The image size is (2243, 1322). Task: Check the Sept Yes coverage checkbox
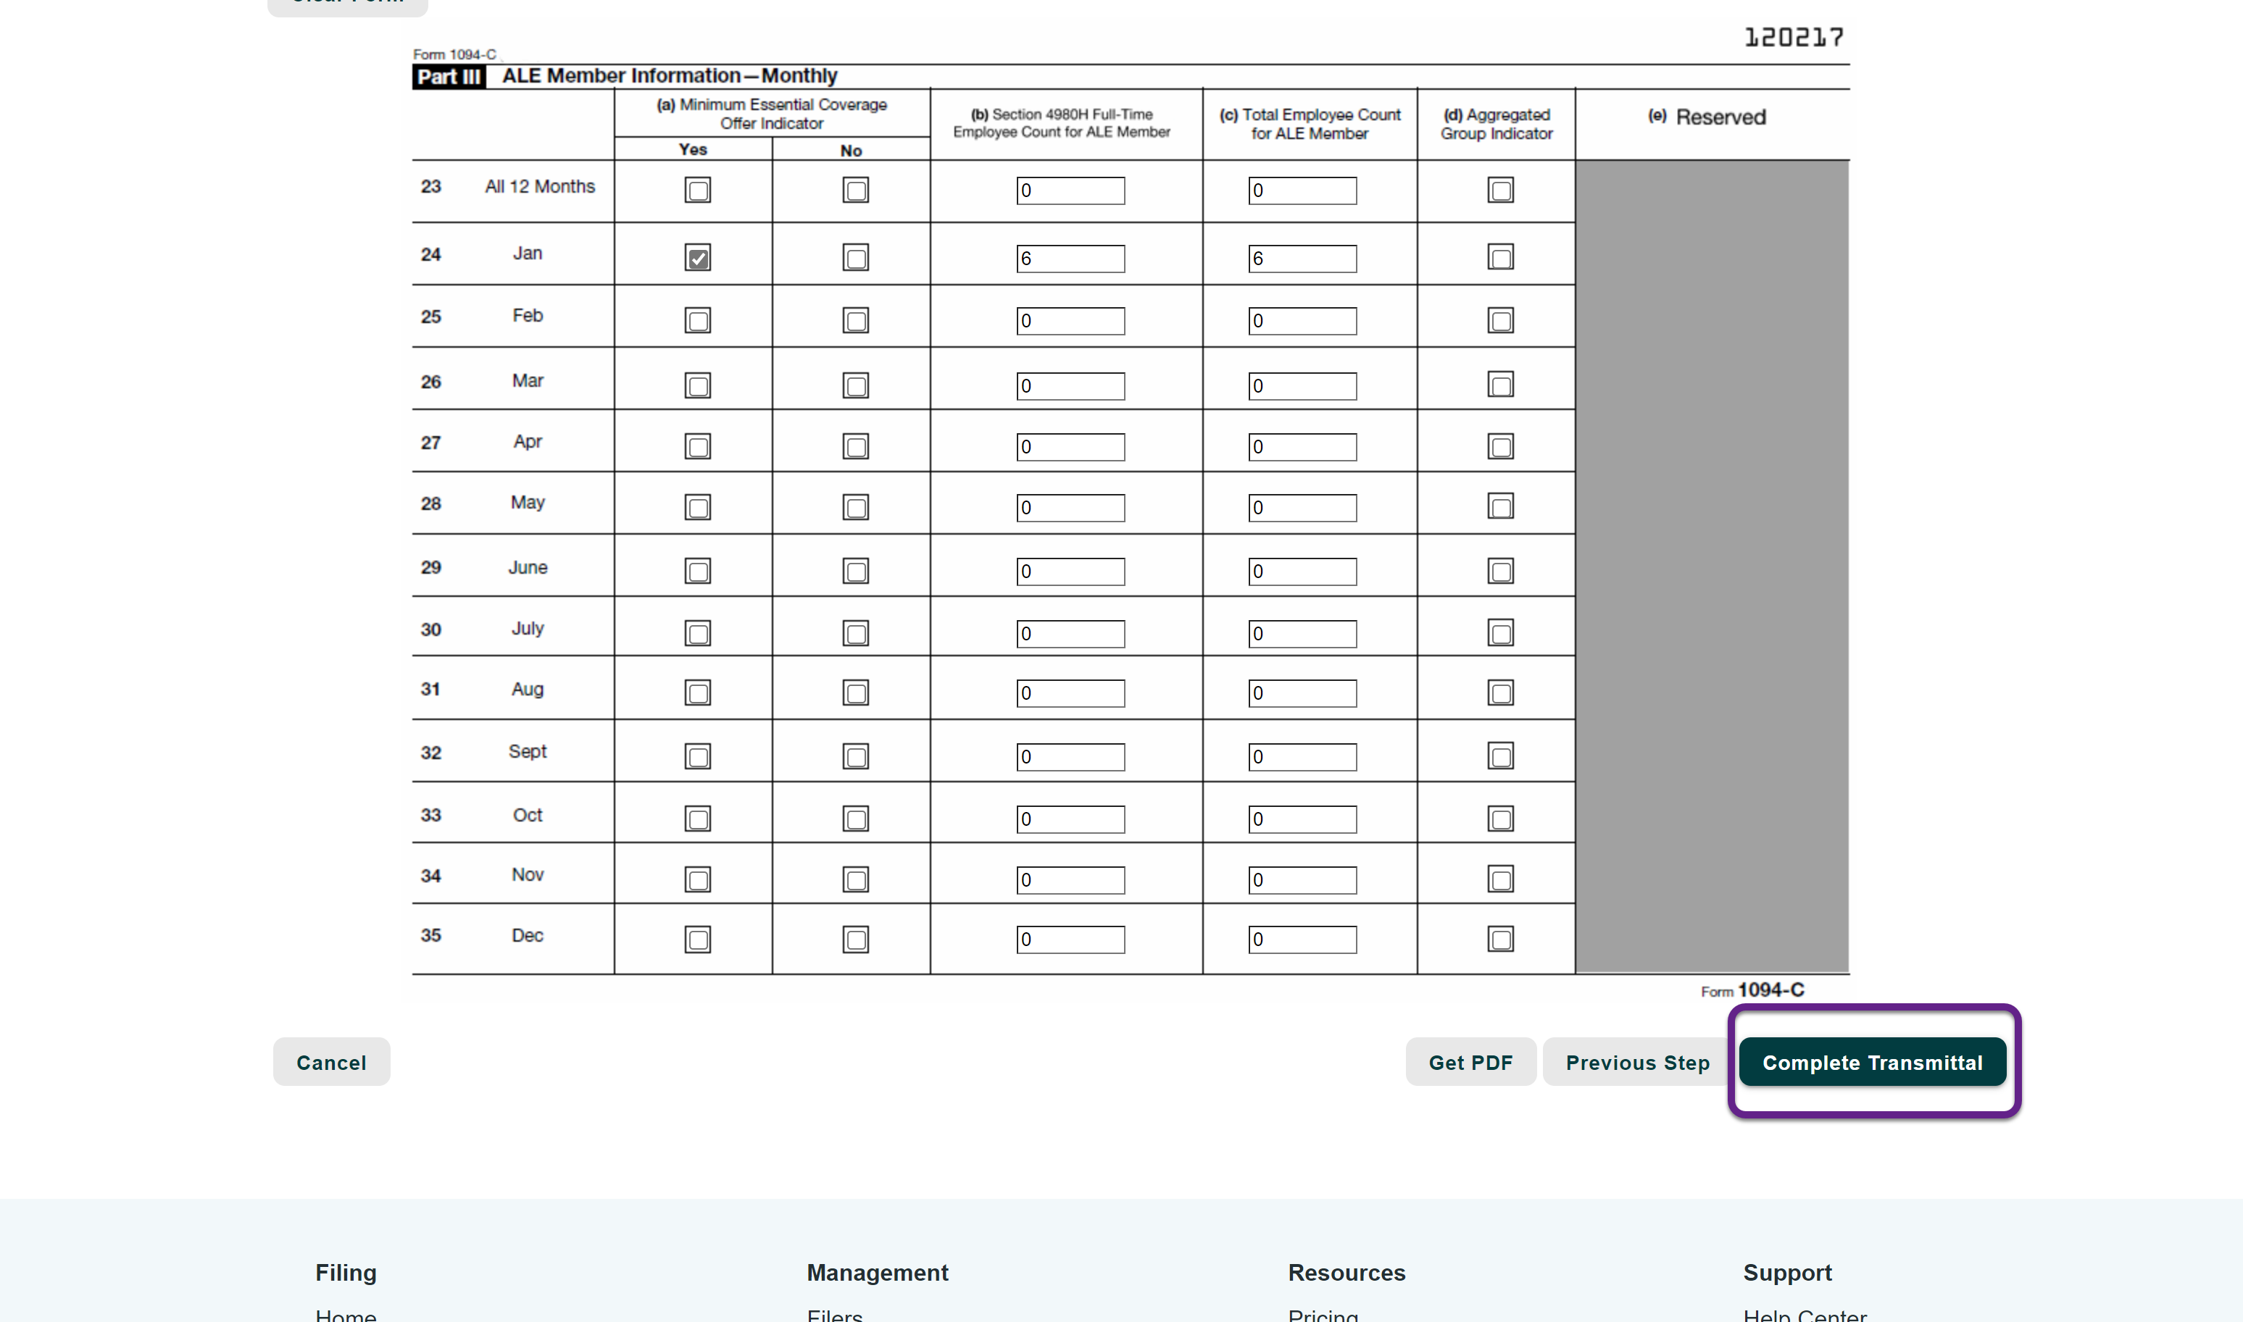[x=698, y=757]
